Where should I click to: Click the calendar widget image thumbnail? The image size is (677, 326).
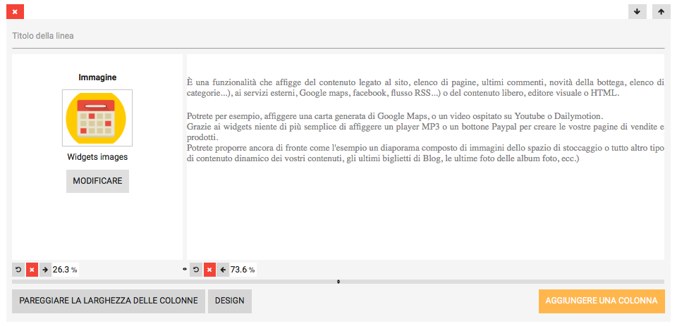tap(97, 118)
